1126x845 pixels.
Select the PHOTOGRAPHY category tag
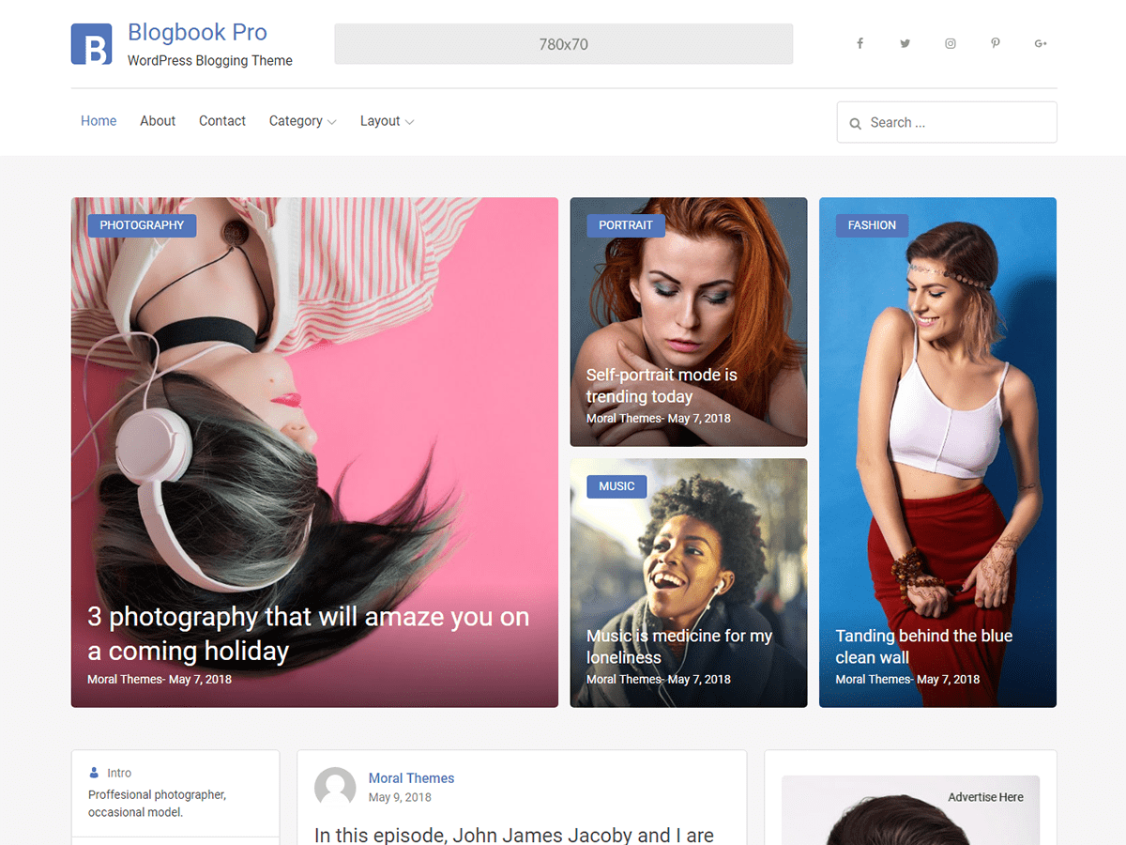(x=142, y=225)
